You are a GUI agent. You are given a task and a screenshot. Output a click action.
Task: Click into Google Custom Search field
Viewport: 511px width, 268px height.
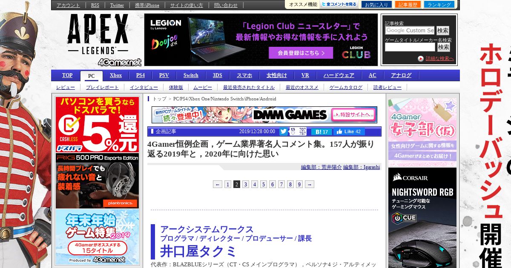(x=410, y=30)
